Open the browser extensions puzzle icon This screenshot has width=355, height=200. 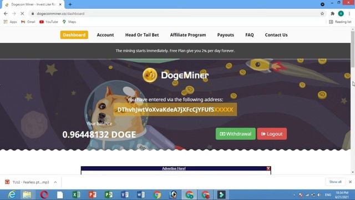tap(332, 13)
